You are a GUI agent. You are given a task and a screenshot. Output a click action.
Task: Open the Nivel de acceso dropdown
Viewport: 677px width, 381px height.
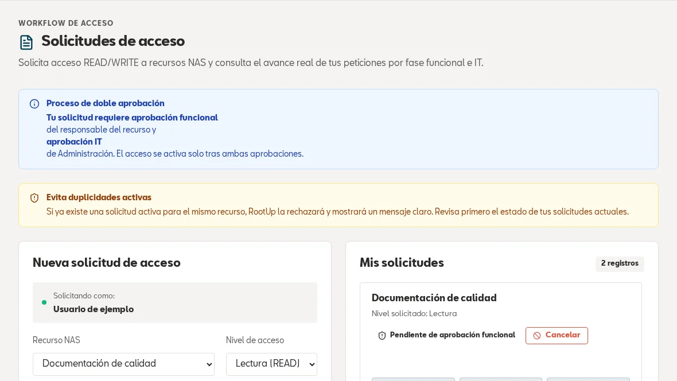click(271, 364)
